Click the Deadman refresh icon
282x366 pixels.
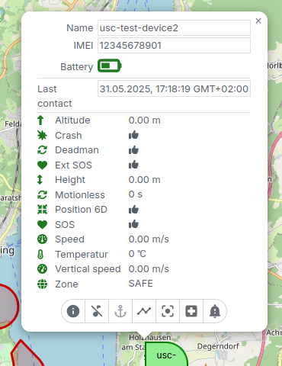pos(42,150)
